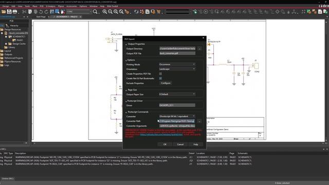Click the Open folder toolbar icon

[x=4, y=11]
